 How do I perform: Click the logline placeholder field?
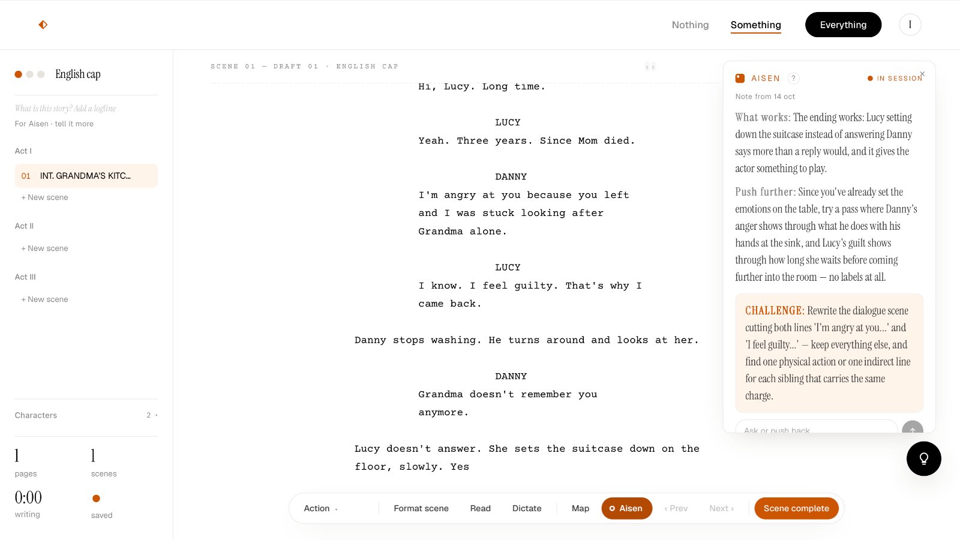(x=65, y=108)
